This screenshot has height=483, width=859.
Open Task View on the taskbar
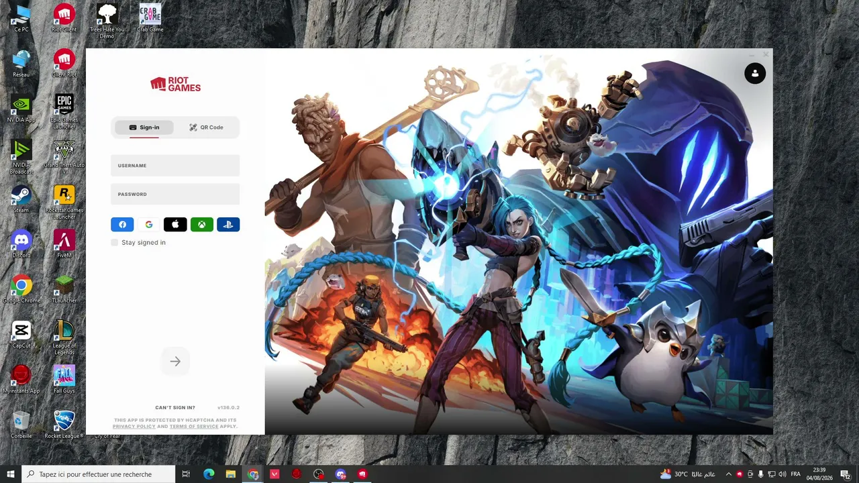(187, 474)
